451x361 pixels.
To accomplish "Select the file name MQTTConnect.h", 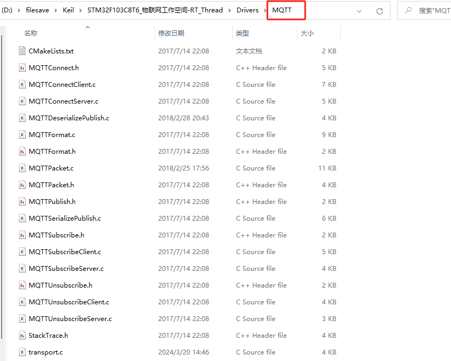I will point(53,68).
